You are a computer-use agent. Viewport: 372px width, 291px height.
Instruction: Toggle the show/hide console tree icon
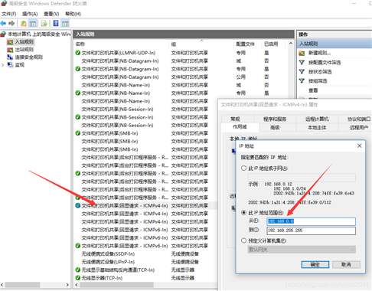pyautogui.click(x=33, y=24)
